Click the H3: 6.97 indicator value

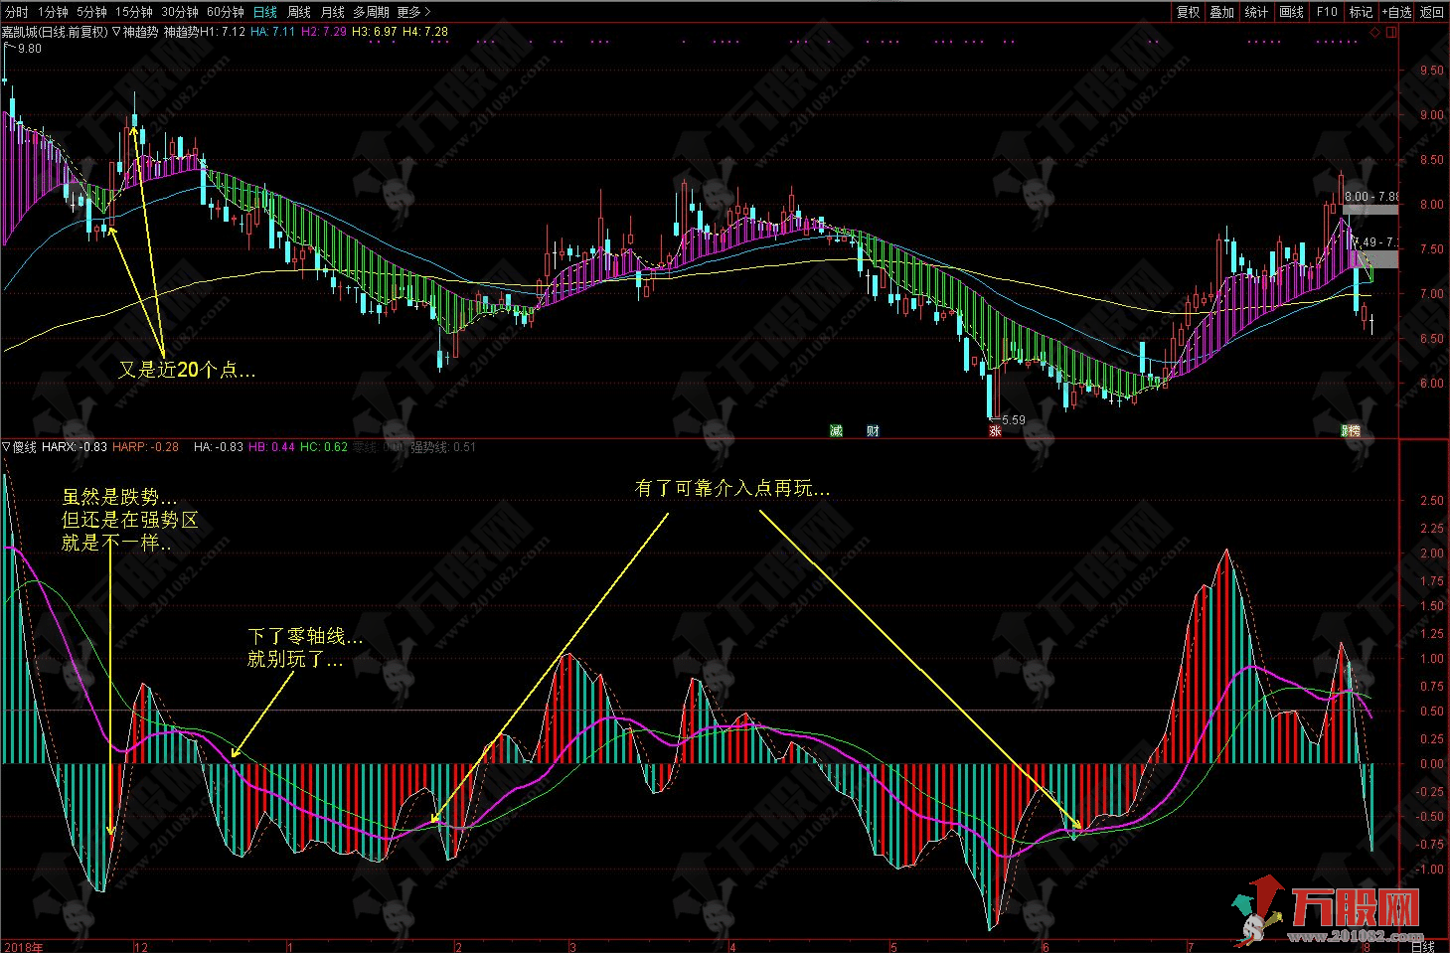[x=375, y=32]
